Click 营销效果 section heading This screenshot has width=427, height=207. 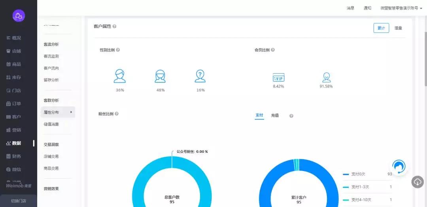pyautogui.click(x=51, y=189)
